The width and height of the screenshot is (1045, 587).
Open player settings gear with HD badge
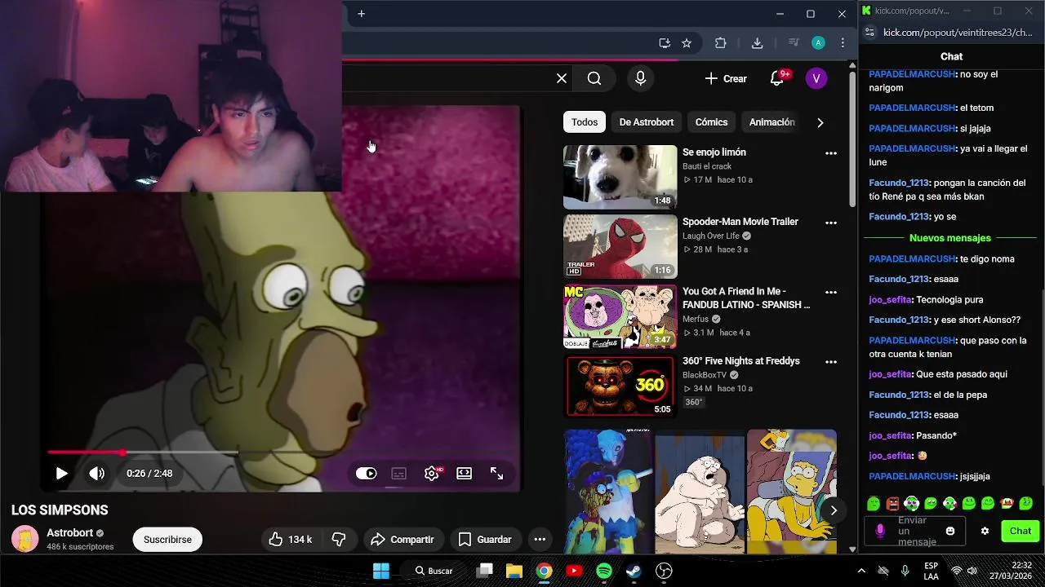point(432,474)
